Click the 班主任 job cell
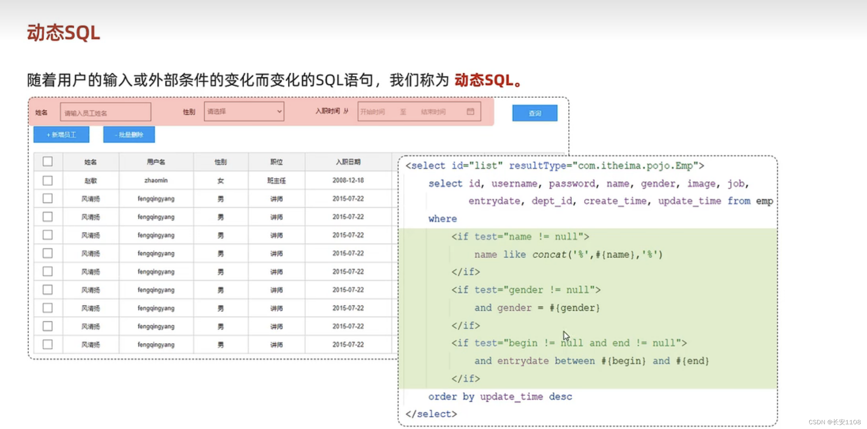Screen dimensions: 867x429 point(277,180)
